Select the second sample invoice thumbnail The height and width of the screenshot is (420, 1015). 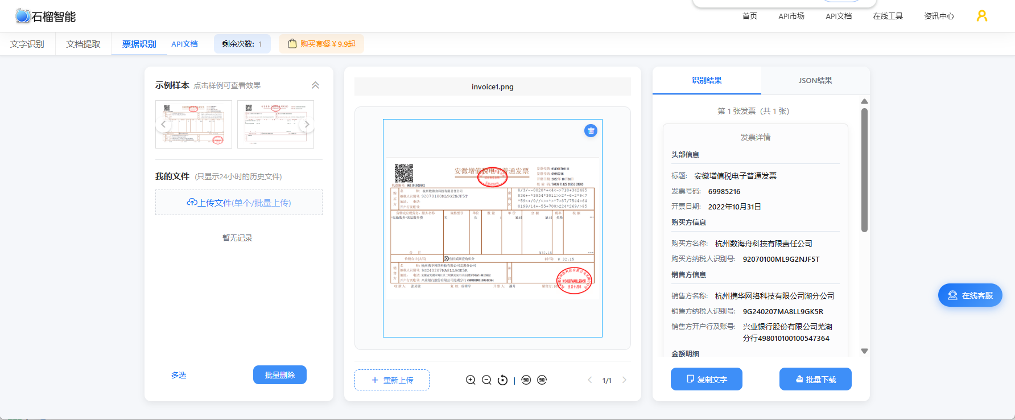tap(275, 124)
